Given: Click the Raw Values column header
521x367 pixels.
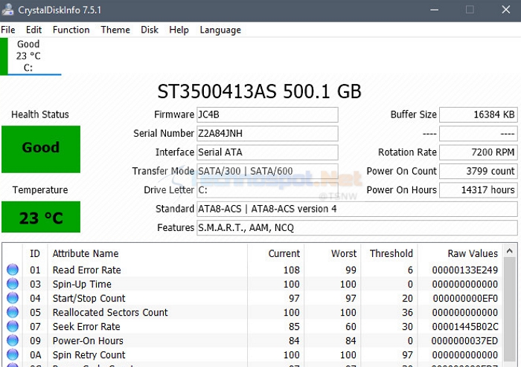Looking at the screenshot, I should coord(460,253).
